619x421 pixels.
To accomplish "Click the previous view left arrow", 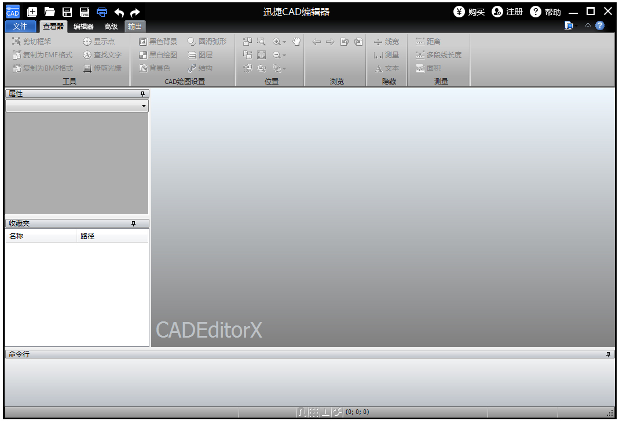I will tap(316, 42).
